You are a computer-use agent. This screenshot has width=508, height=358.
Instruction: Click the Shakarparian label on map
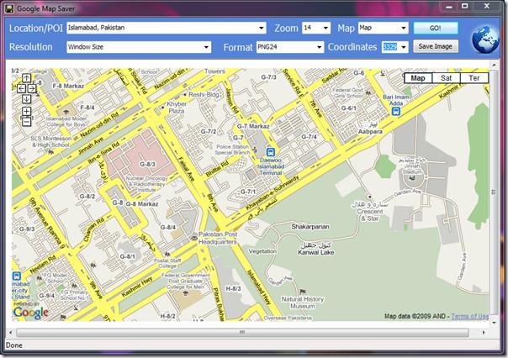tap(310, 227)
